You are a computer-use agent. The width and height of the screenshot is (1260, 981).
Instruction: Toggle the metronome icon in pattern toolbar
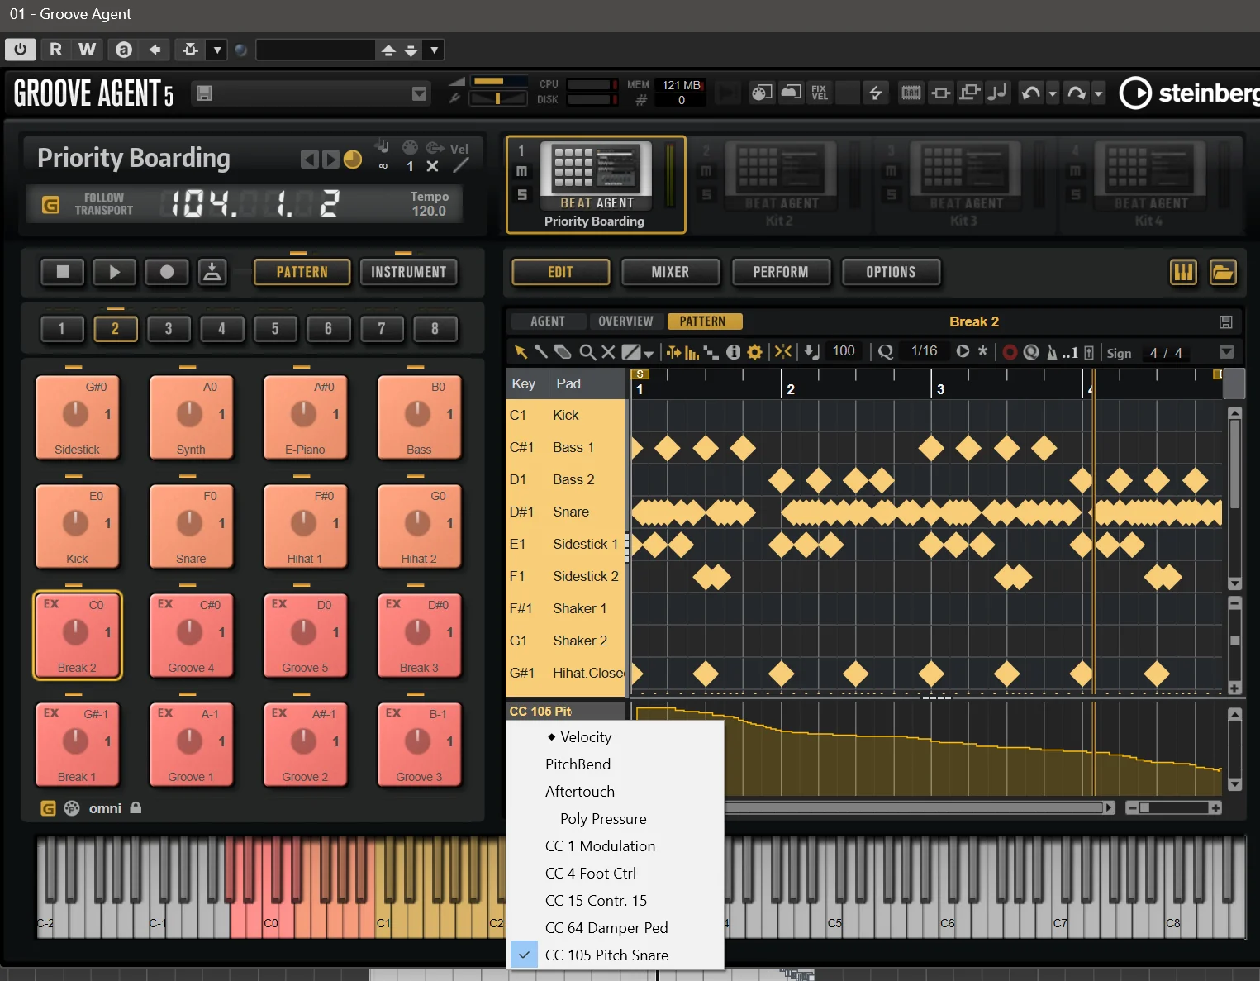[1052, 352]
